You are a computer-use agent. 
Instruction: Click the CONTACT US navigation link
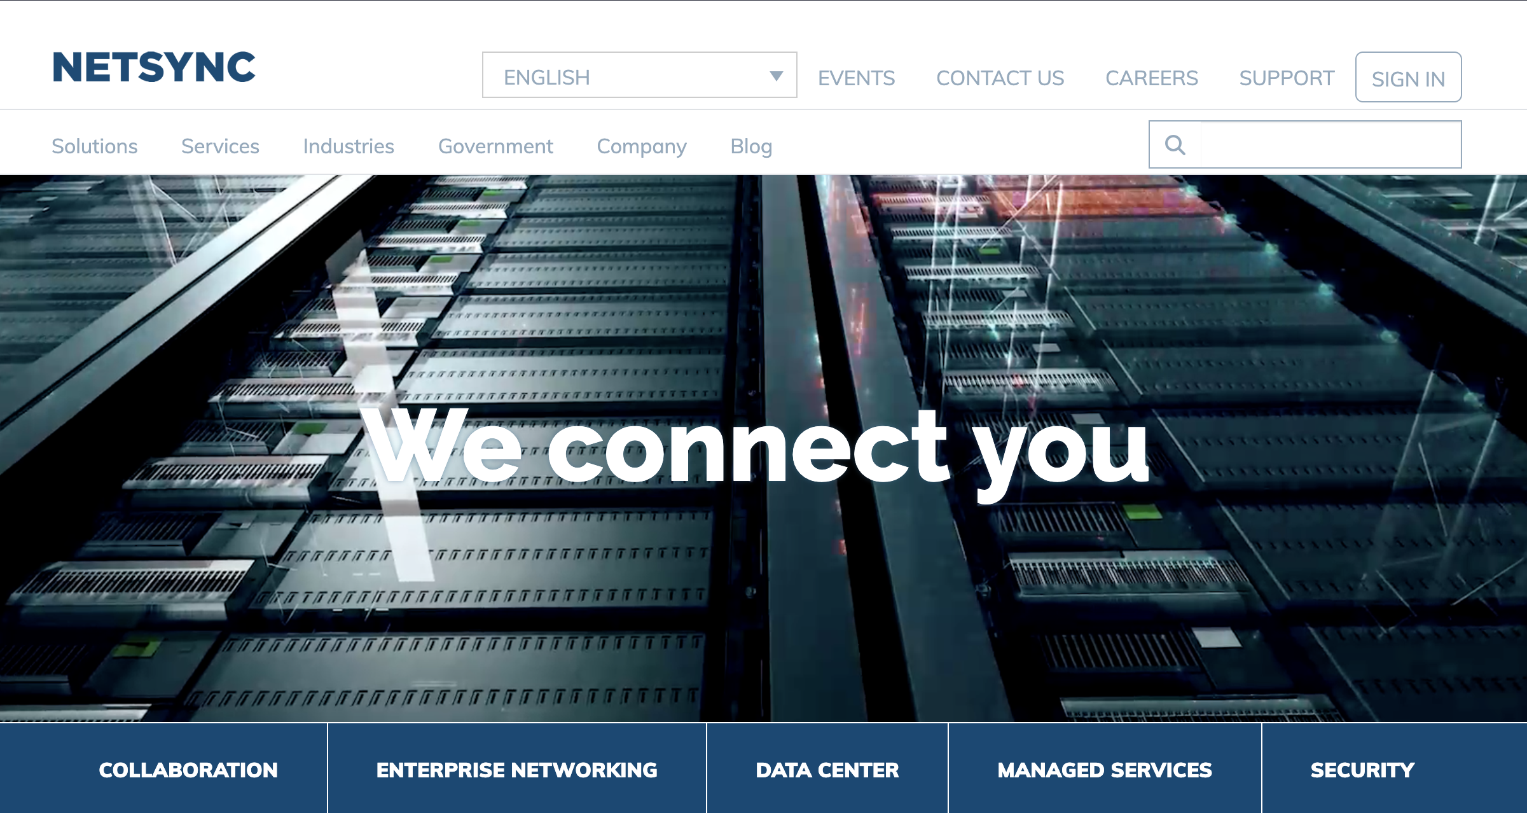998,77
